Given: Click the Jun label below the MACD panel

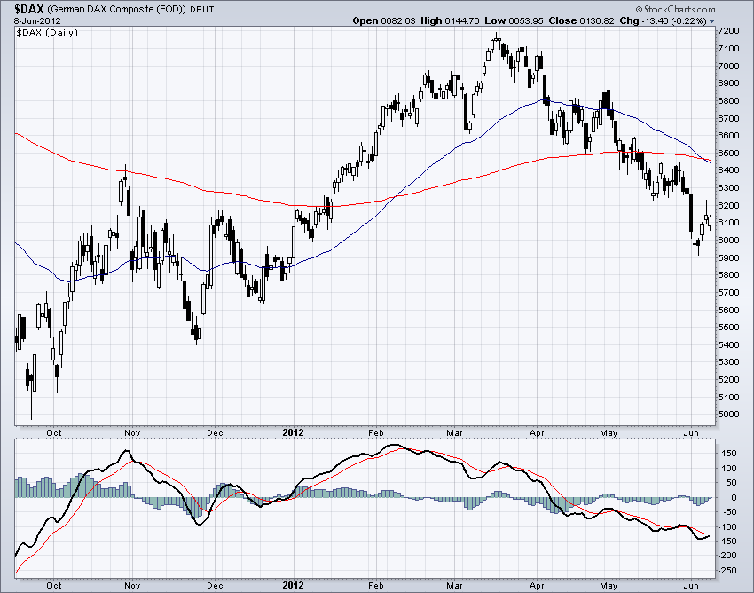Looking at the screenshot, I should (x=691, y=585).
